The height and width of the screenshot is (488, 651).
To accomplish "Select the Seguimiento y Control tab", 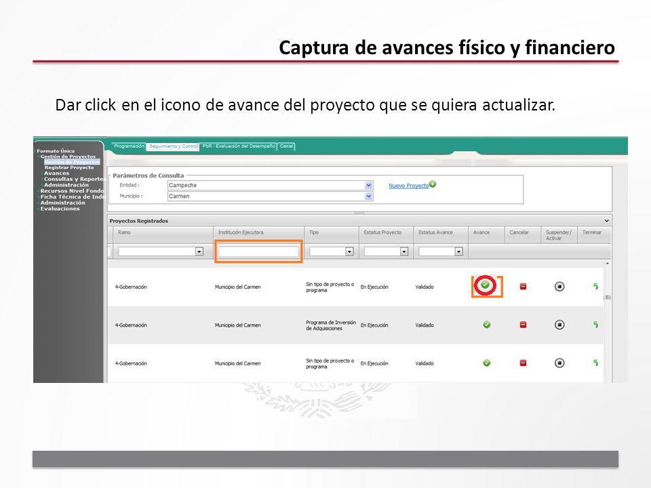I will 173,146.
